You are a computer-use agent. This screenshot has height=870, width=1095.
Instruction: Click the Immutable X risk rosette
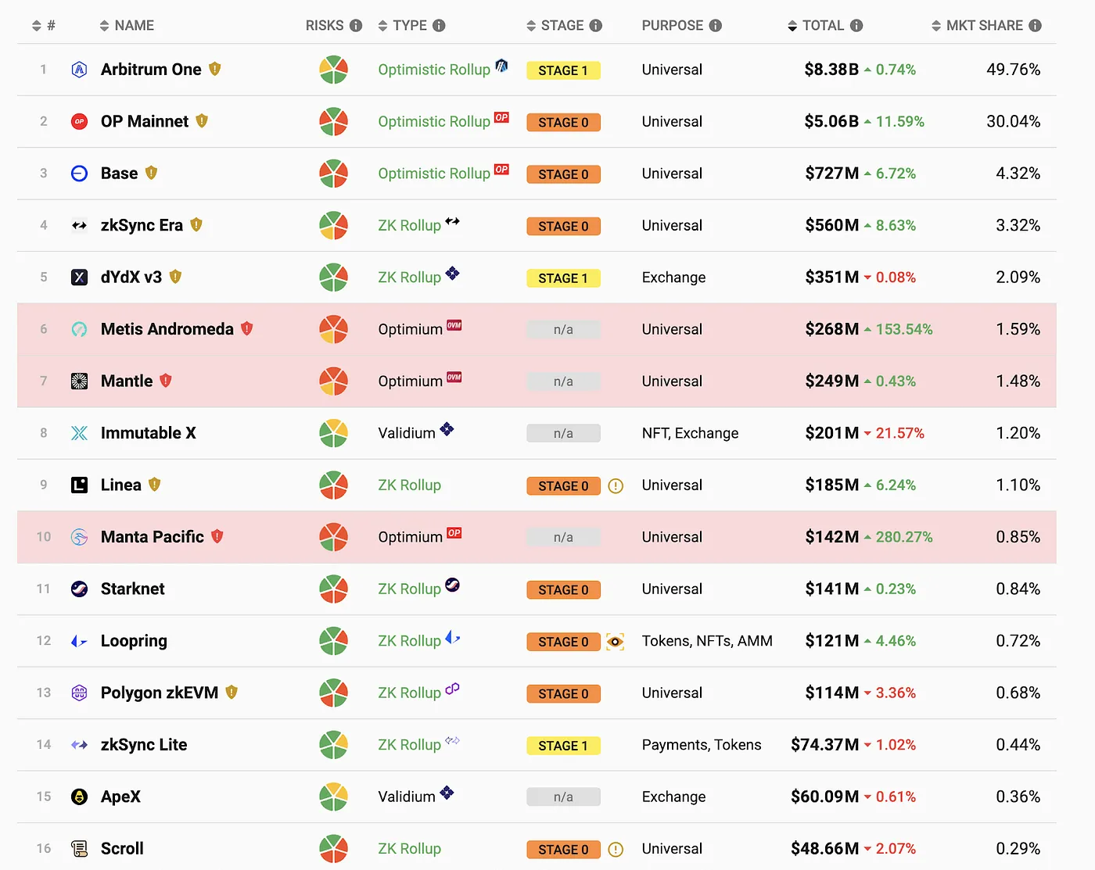333,433
